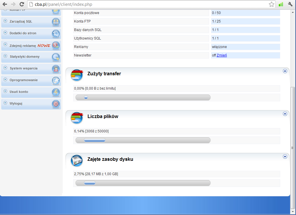Click the 6,14% [3068 z 50000] text
The height and width of the screenshot is (215, 296).
pos(91,131)
